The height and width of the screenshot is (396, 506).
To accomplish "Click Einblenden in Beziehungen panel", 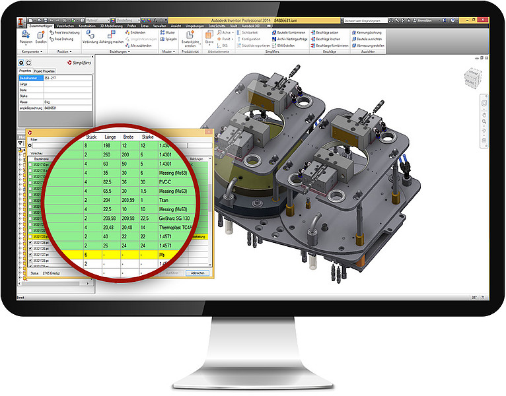I will 135,32.
